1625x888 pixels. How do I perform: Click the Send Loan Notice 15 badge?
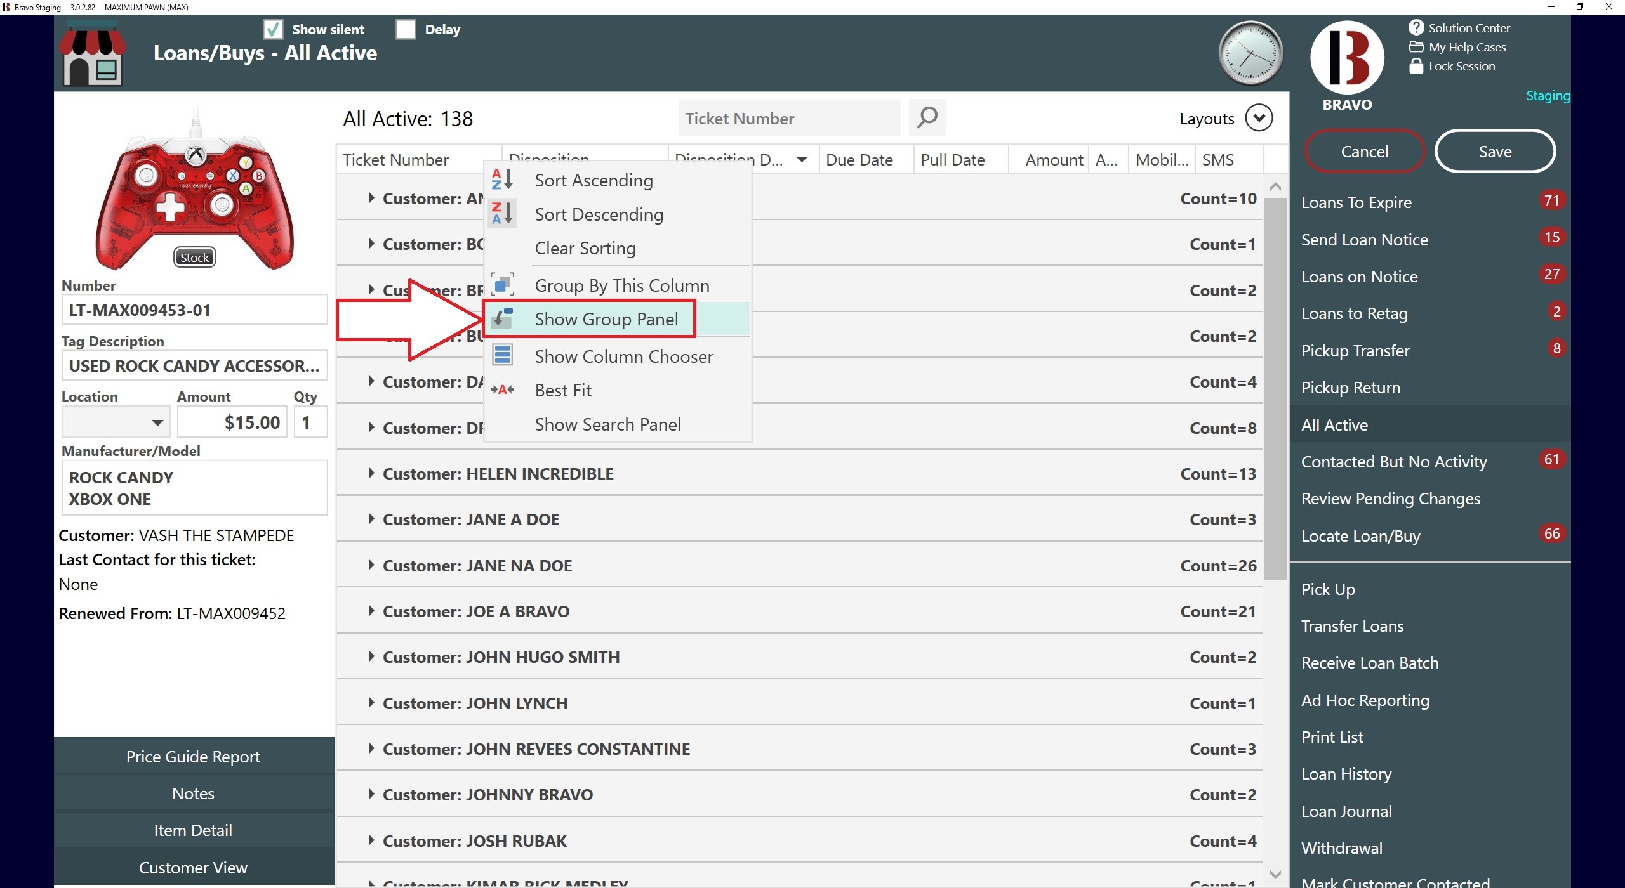1551,237
